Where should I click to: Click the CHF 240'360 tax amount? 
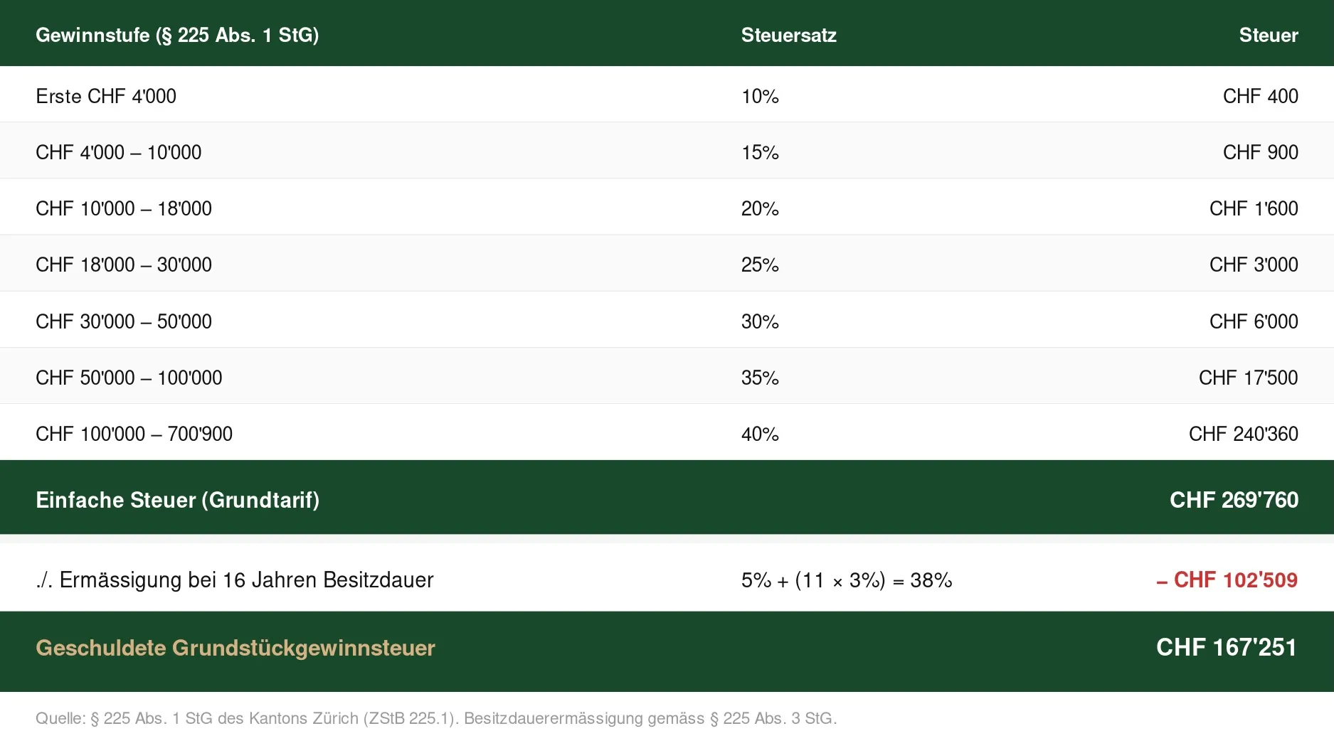pos(1243,434)
